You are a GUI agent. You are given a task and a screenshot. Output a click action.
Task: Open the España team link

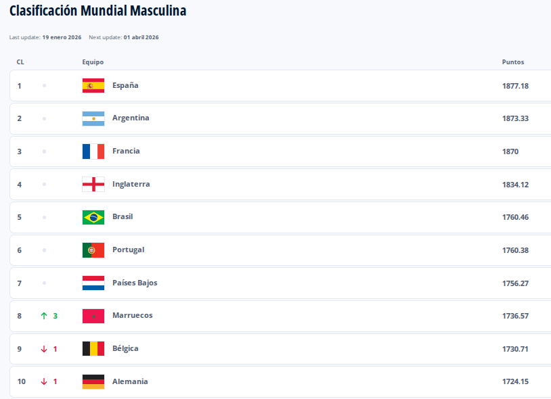point(125,85)
